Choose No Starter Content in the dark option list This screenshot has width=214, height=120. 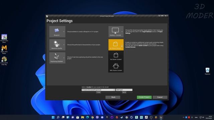116,56
